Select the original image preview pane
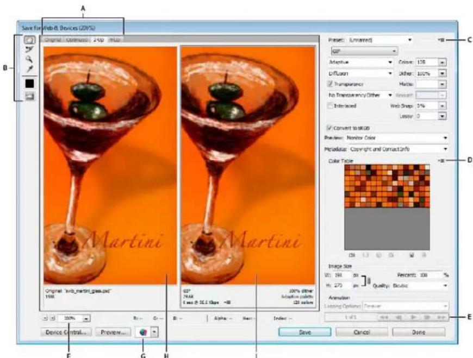The width and height of the screenshot is (473, 358). point(110,165)
